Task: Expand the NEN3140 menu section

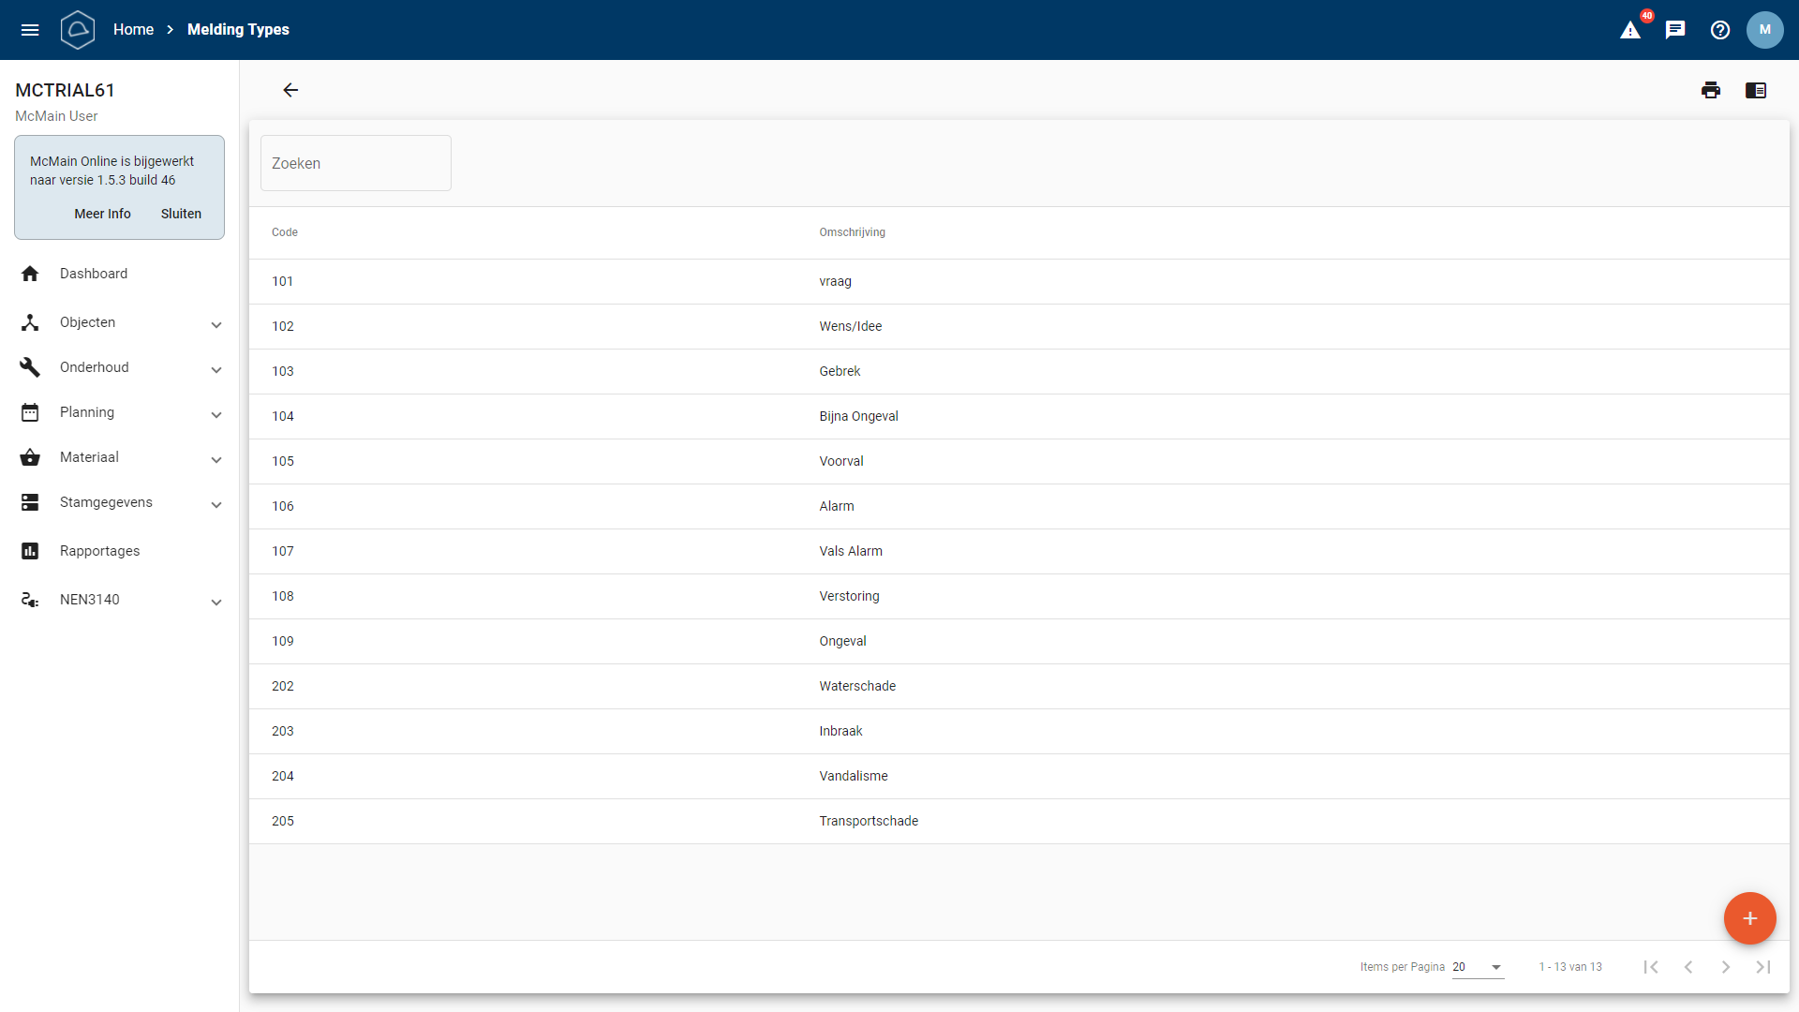Action: pyautogui.click(x=120, y=600)
